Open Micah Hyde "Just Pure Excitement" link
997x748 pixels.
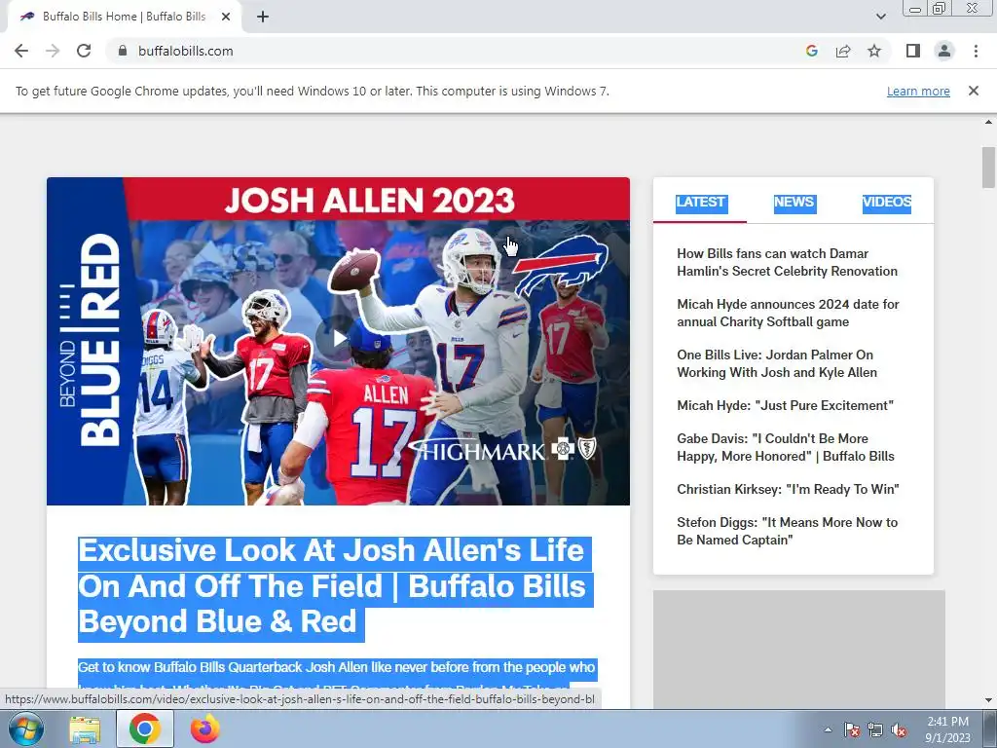(x=785, y=406)
